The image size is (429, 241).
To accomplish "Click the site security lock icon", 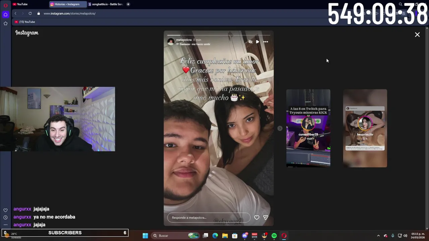I will (39, 13).
